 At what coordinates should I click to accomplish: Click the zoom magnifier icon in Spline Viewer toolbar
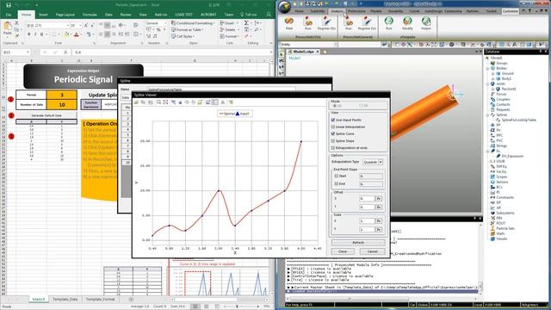[158, 102]
